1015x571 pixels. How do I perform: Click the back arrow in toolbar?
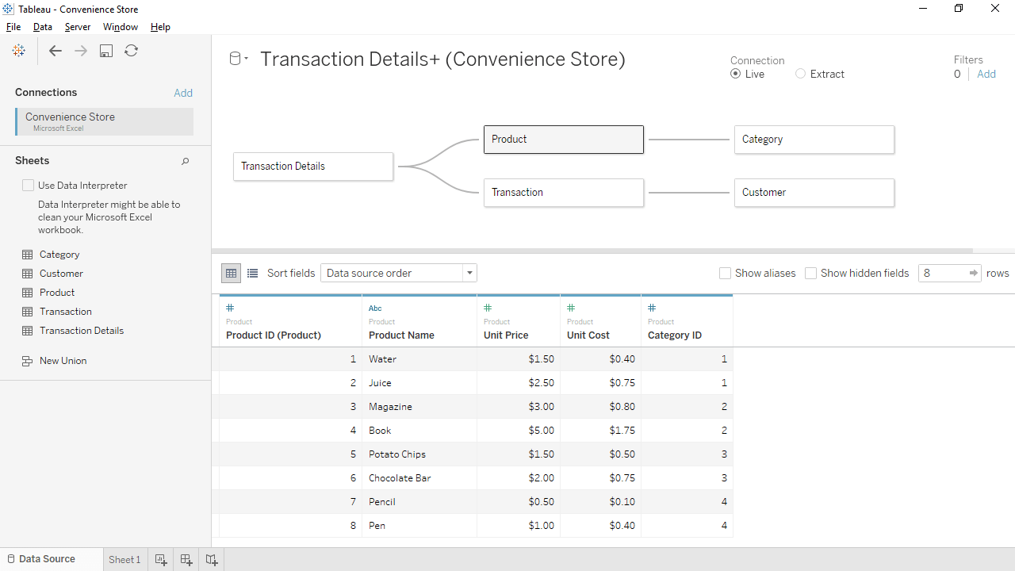(x=55, y=51)
